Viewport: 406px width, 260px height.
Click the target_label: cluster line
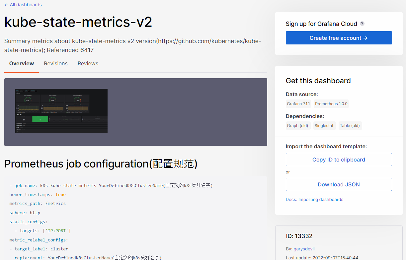39,249
